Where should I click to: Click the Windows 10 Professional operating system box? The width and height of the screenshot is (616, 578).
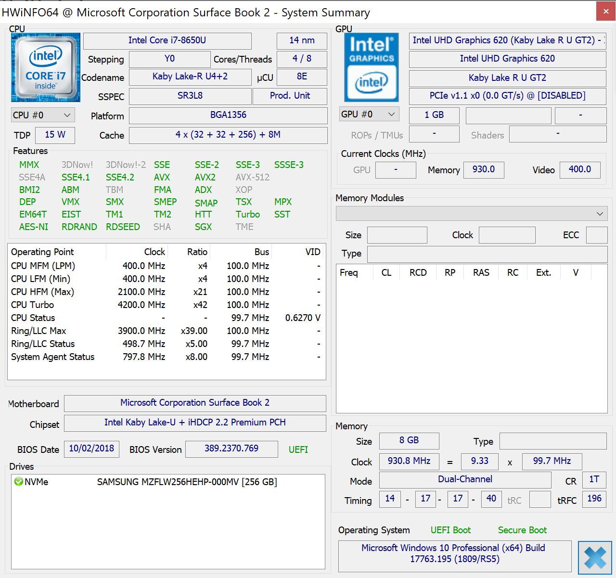pos(454,554)
